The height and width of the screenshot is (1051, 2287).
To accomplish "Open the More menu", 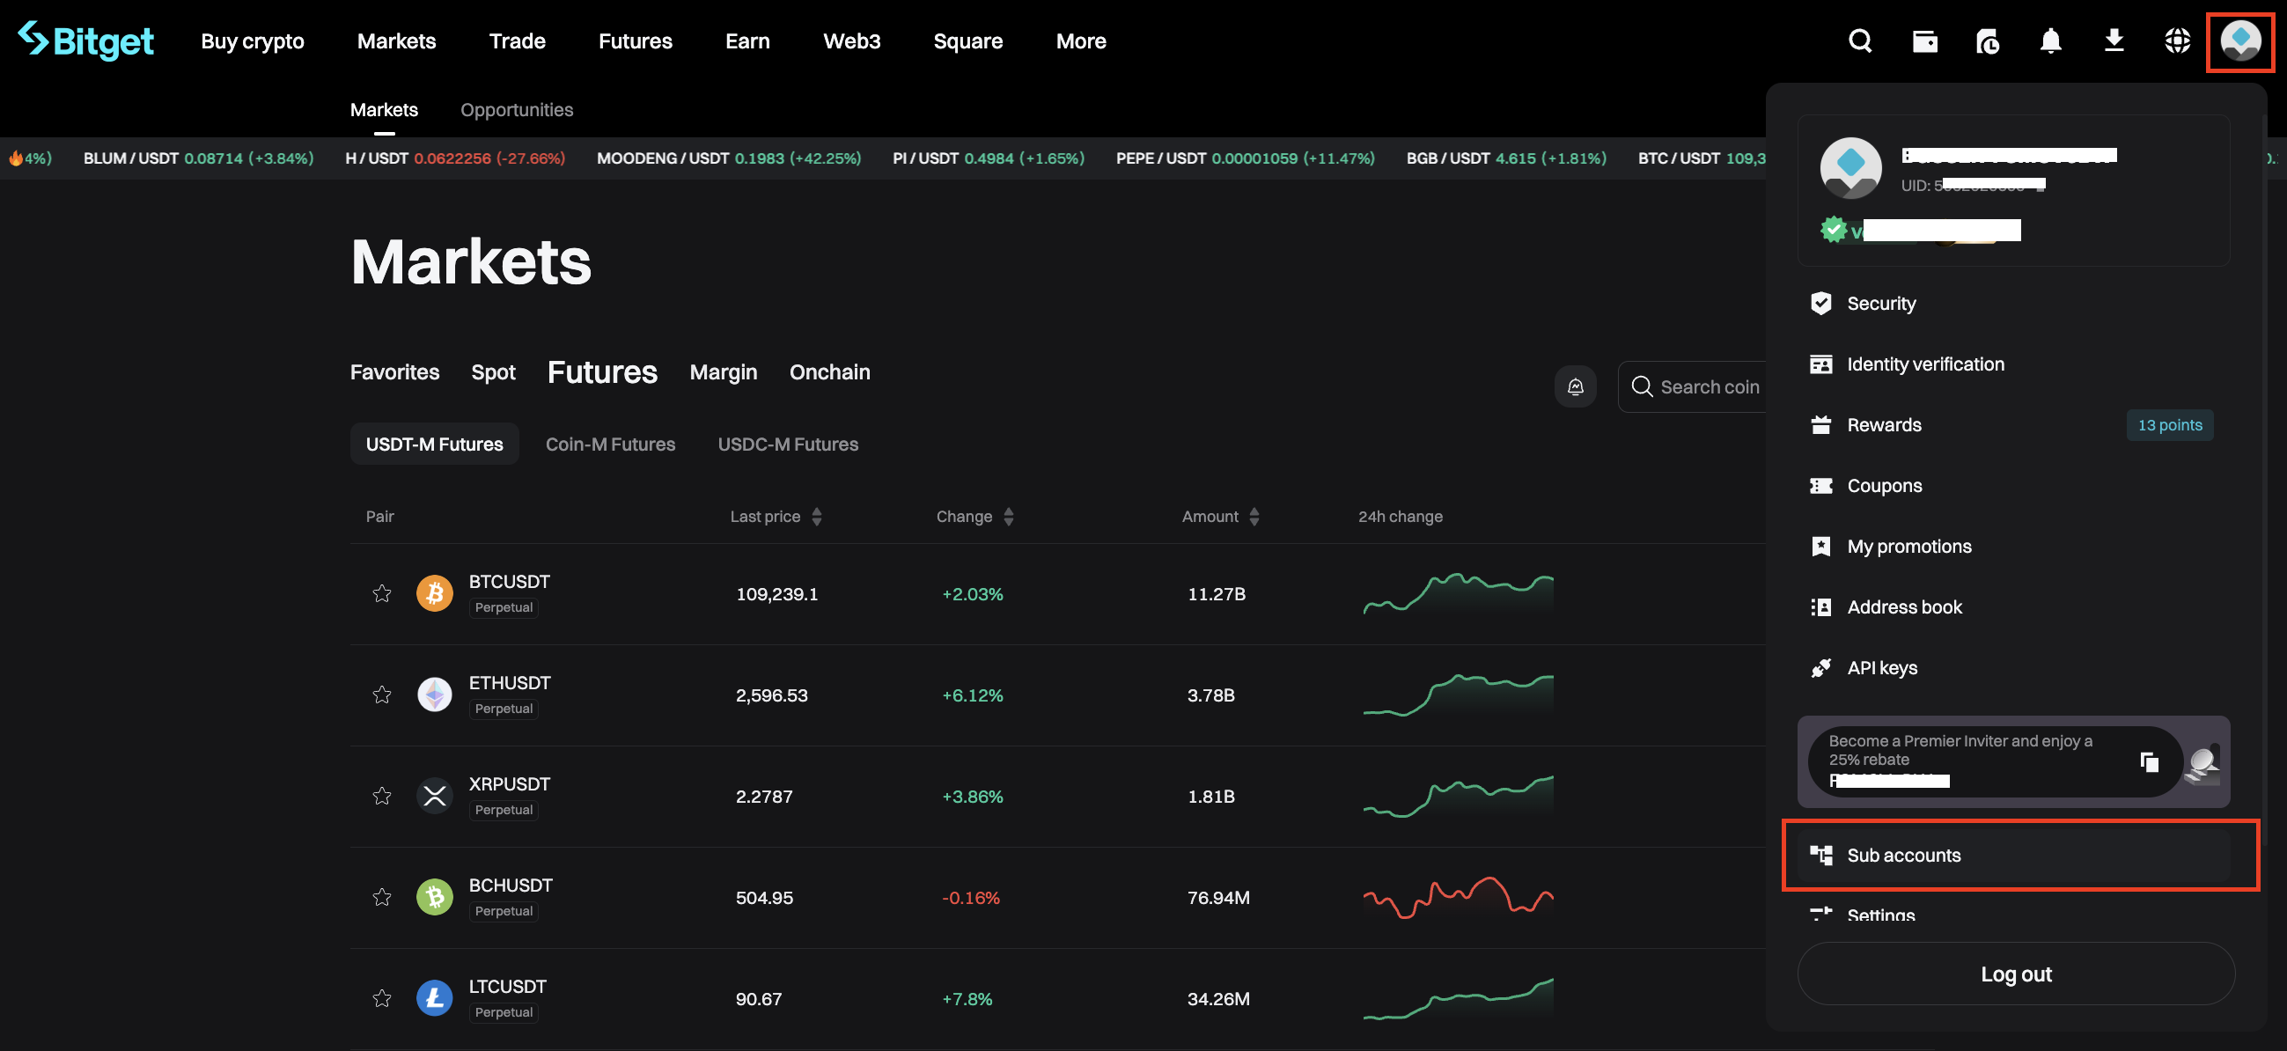I will [x=1080, y=40].
